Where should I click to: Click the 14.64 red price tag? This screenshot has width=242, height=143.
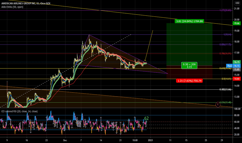(237, 79)
